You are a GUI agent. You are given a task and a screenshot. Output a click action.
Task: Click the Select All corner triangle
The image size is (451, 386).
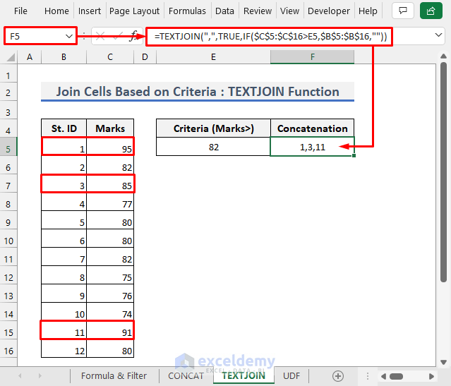point(11,57)
